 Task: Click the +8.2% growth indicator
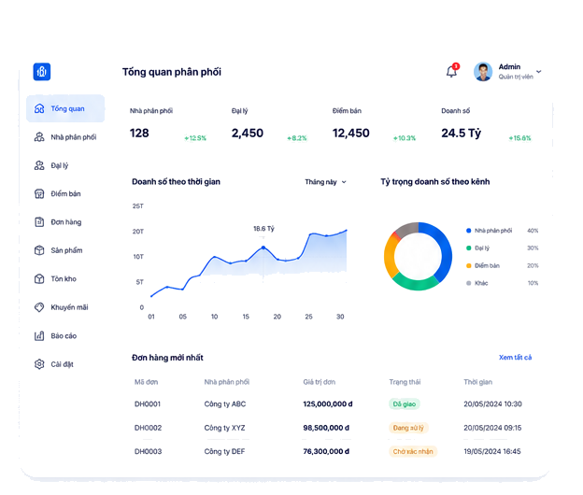click(297, 138)
